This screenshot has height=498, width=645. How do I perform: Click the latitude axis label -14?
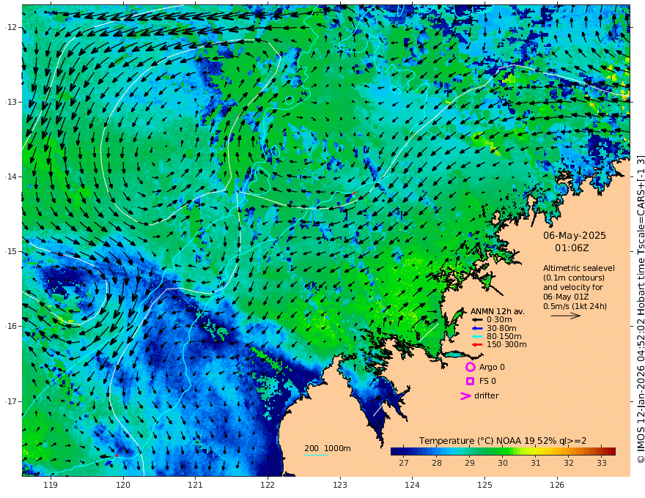[x=11, y=176]
